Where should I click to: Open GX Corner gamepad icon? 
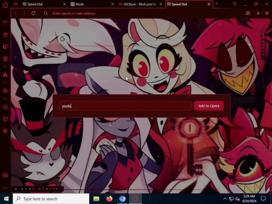(16, 4)
